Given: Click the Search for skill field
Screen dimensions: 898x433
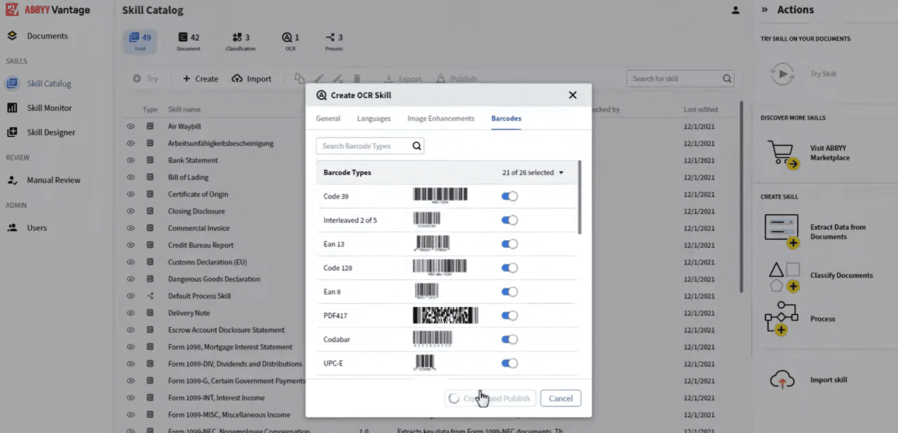Looking at the screenshot, I should click(x=680, y=79).
